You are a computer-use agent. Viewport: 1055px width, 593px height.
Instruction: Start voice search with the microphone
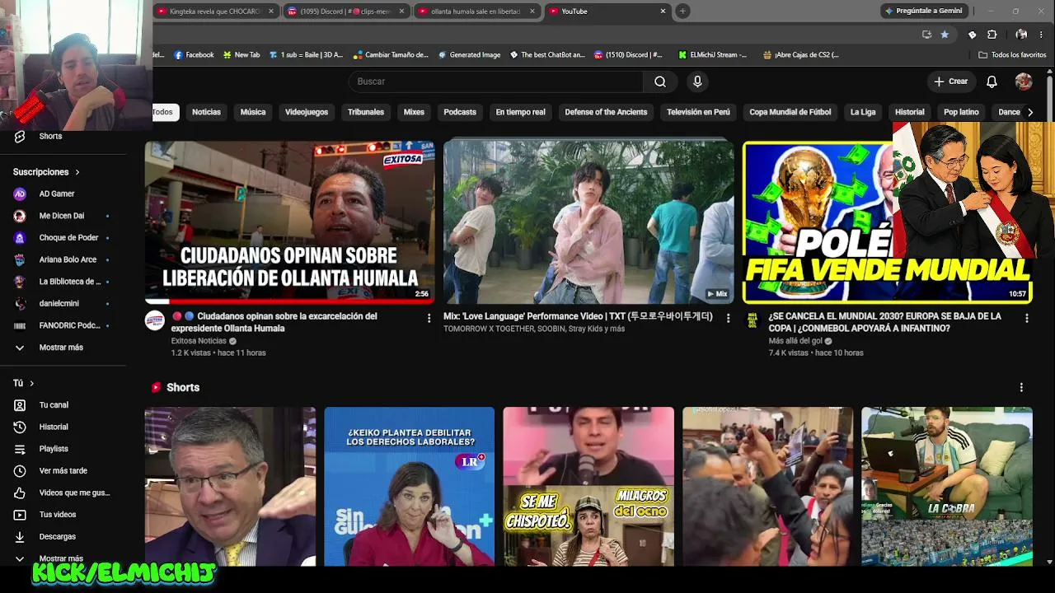697,82
